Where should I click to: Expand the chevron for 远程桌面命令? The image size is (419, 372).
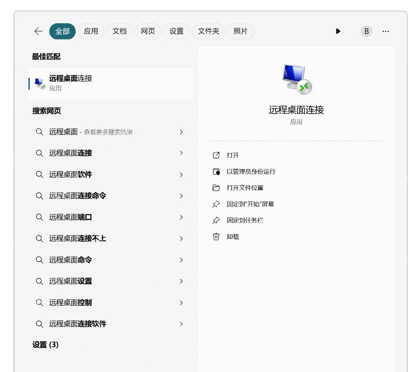[181, 260]
